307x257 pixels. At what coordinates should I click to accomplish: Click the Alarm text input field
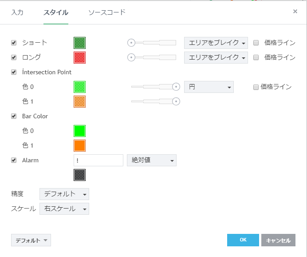(x=98, y=160)
